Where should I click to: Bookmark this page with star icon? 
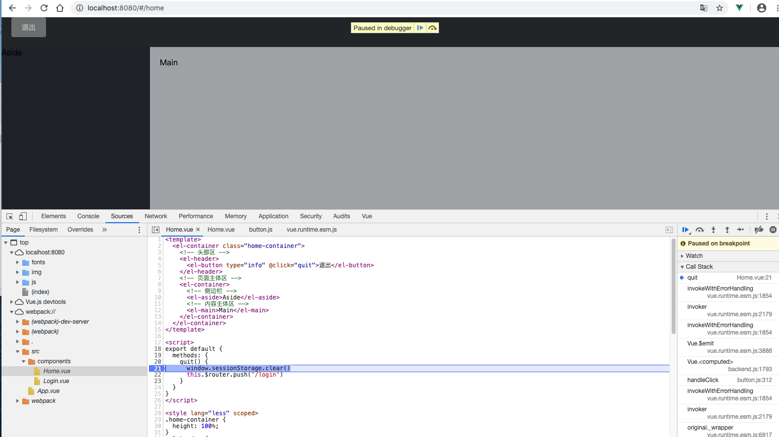tap(720, 8)
